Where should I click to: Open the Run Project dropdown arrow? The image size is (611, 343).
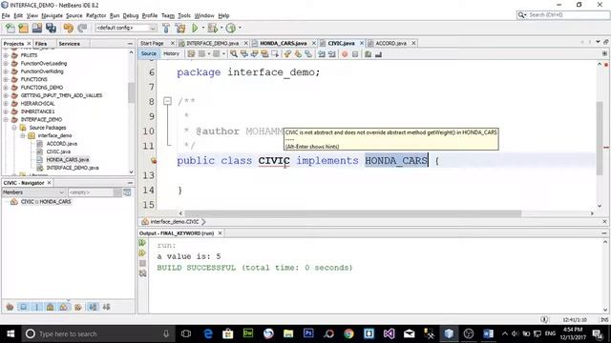click(203, 28)
